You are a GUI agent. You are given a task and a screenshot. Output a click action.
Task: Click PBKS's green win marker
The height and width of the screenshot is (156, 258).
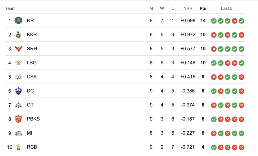pos(214,119)
